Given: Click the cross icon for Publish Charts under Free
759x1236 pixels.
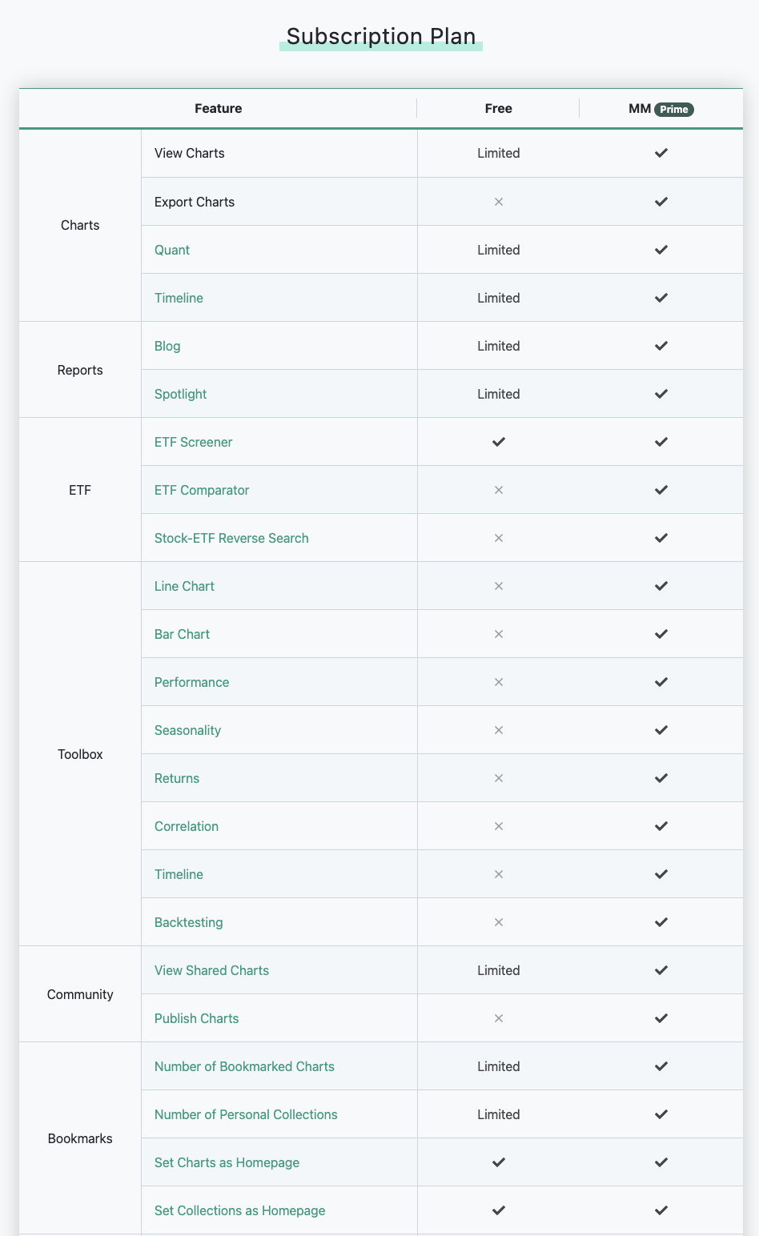Looking at the screenshot, I should point(498,1017).
